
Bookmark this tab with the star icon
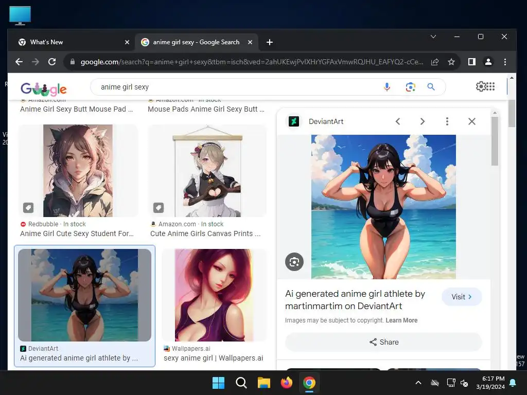[451, 62]
